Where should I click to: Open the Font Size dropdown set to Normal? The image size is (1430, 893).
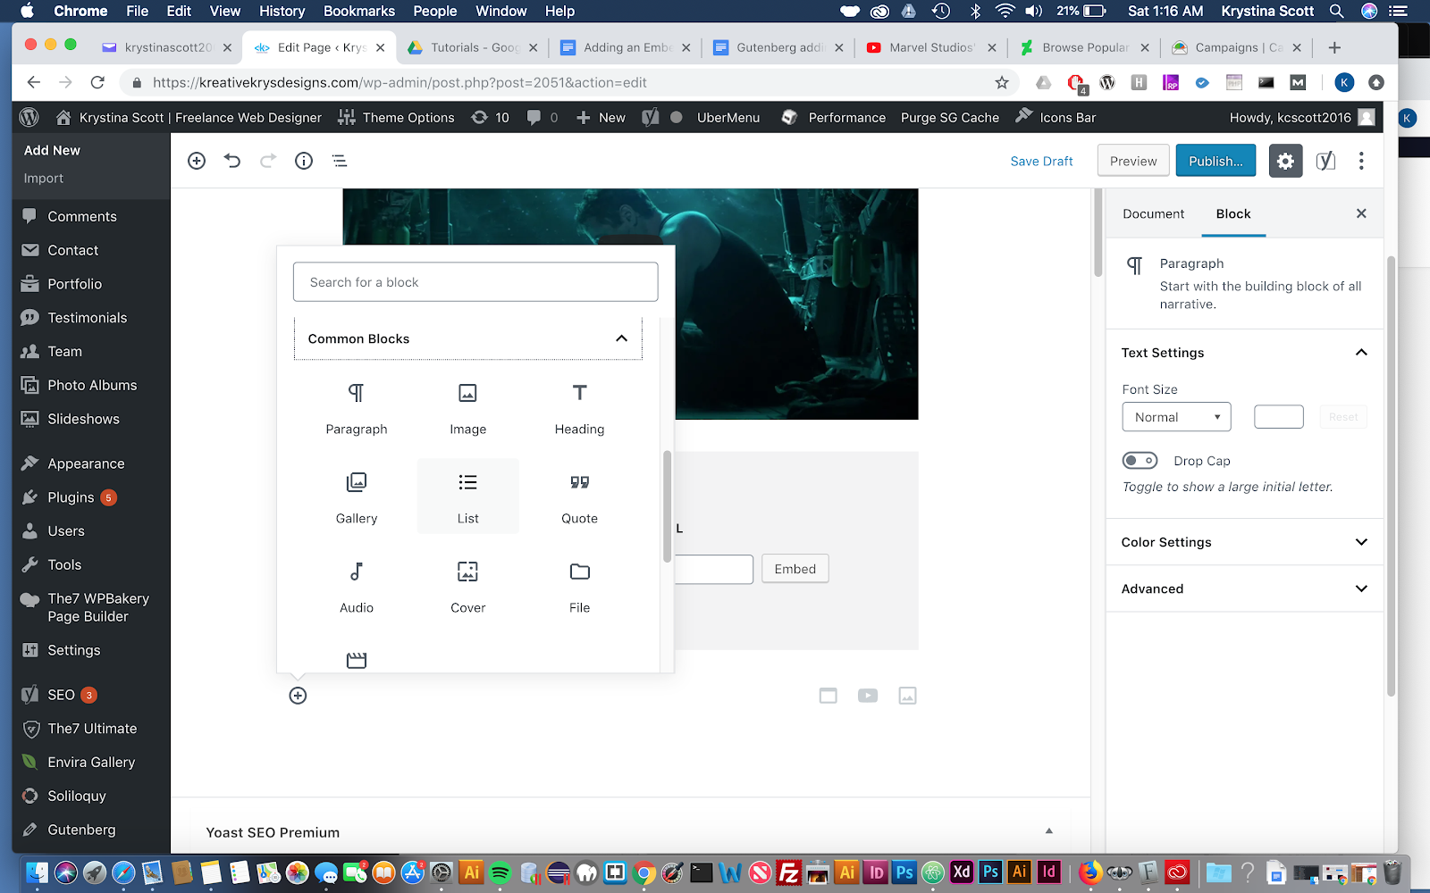[1176, 417]
